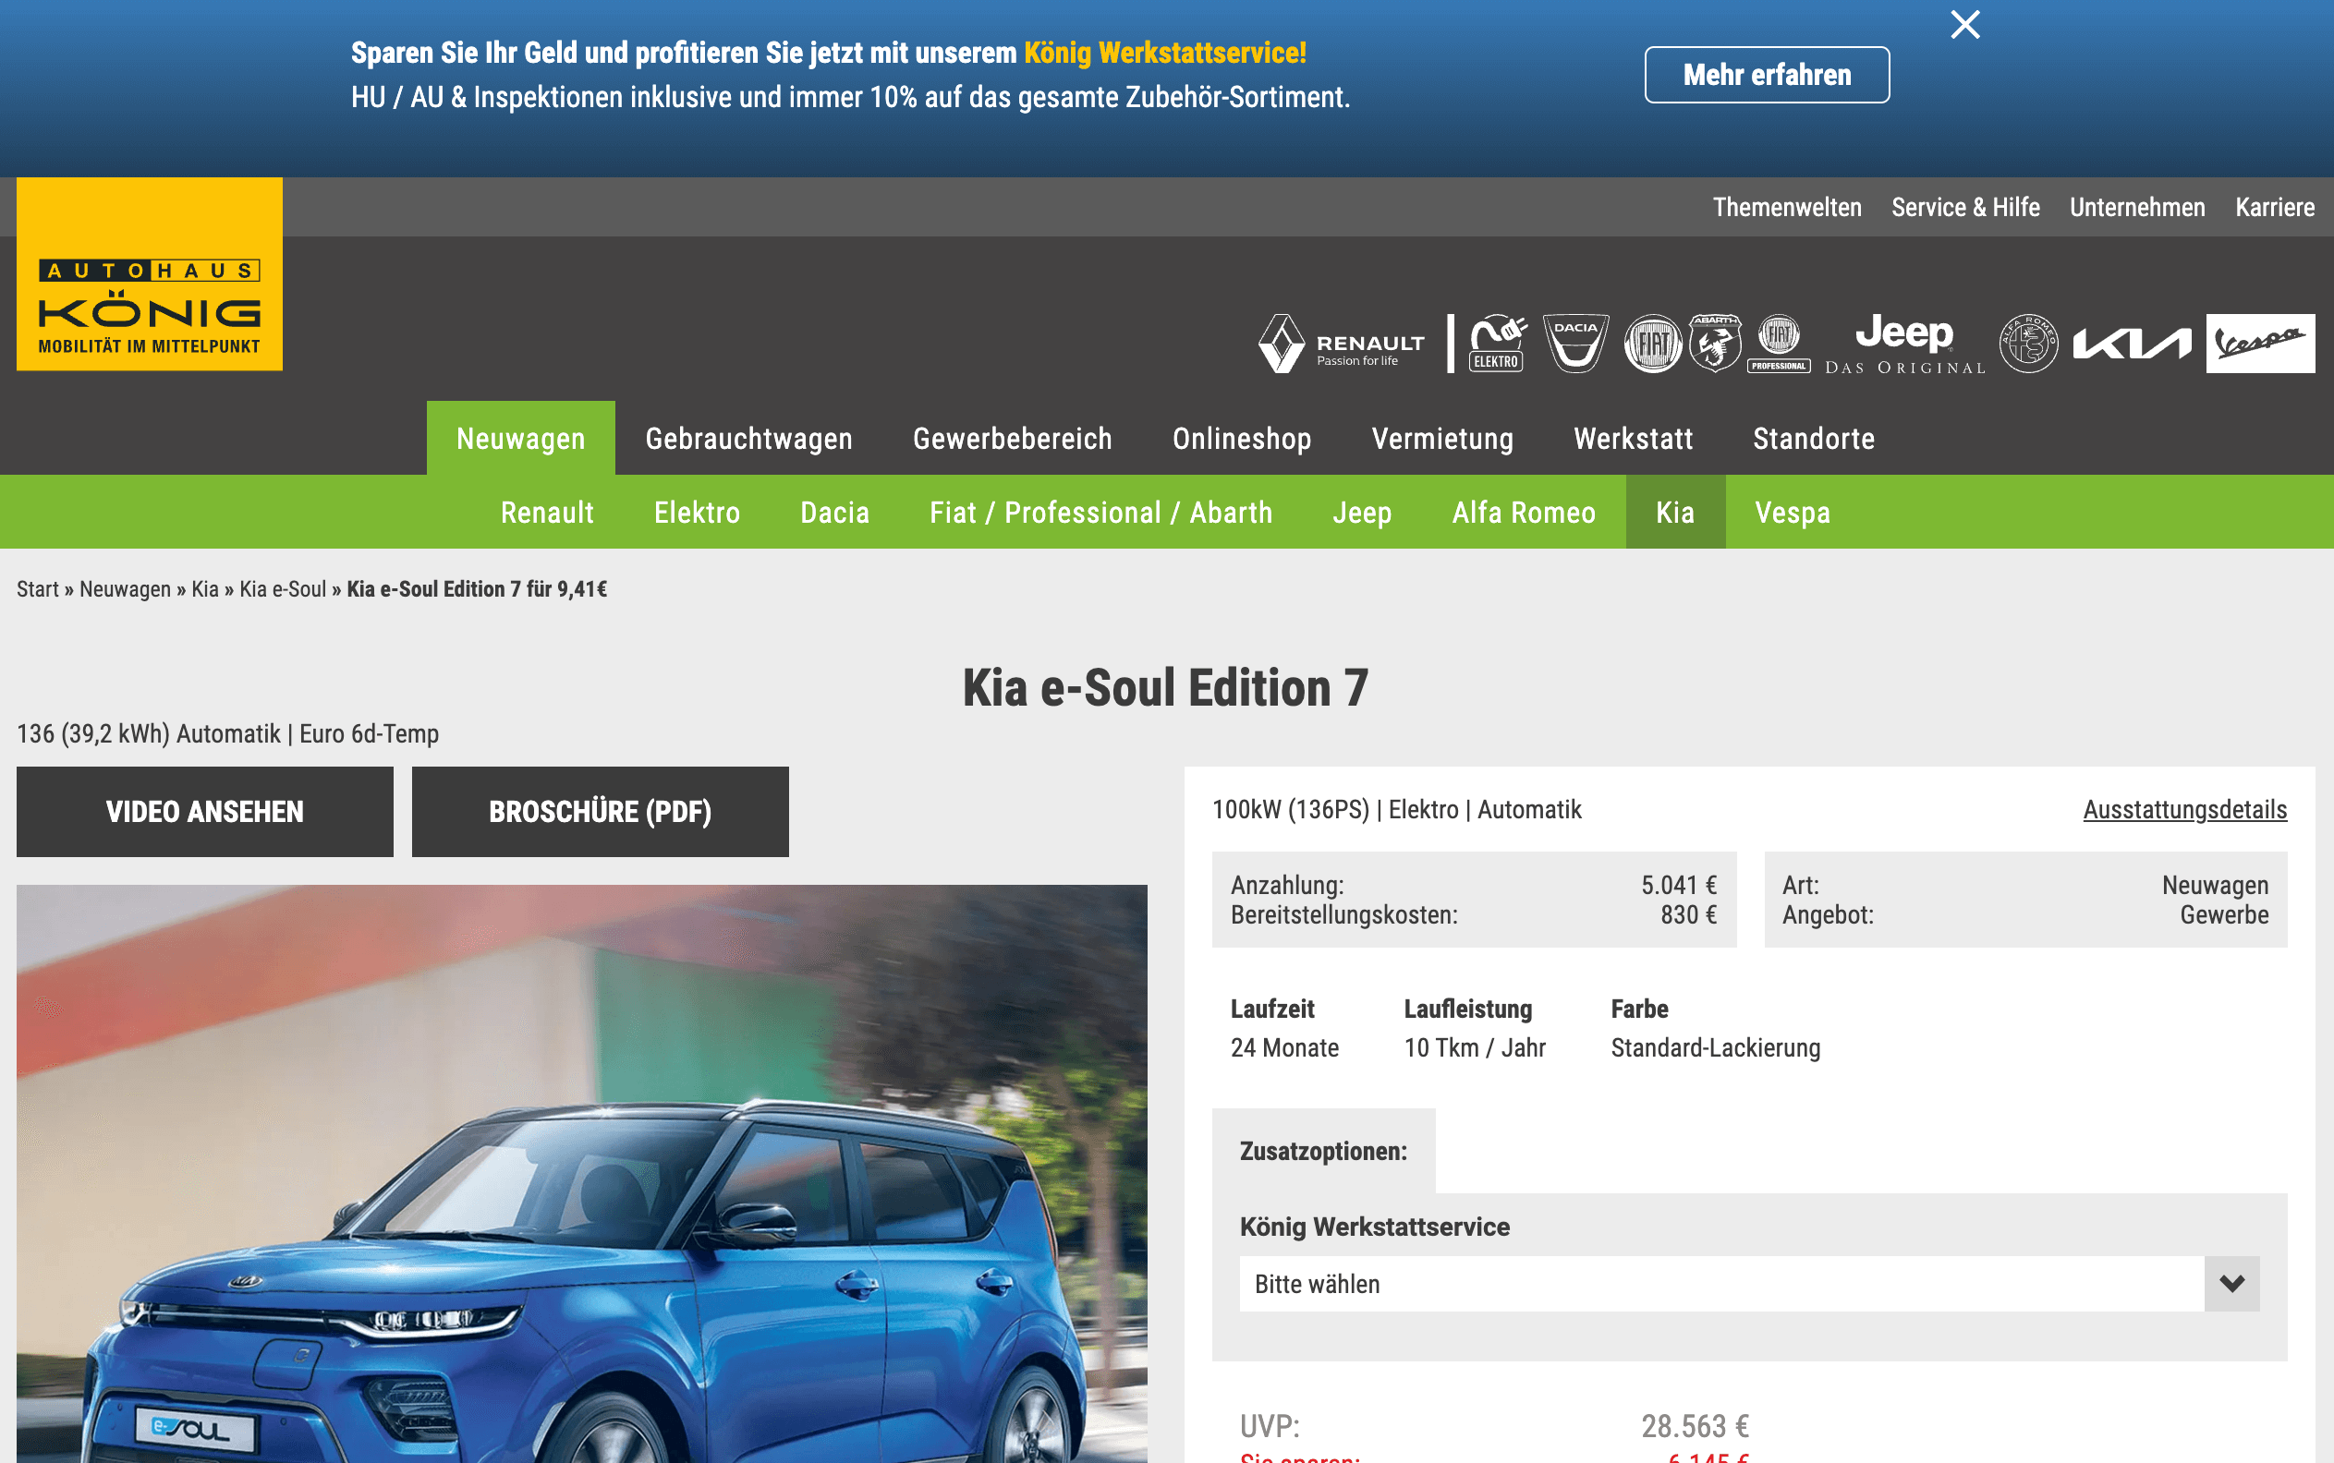Select the Vermietung main tab

(1442, 439)
